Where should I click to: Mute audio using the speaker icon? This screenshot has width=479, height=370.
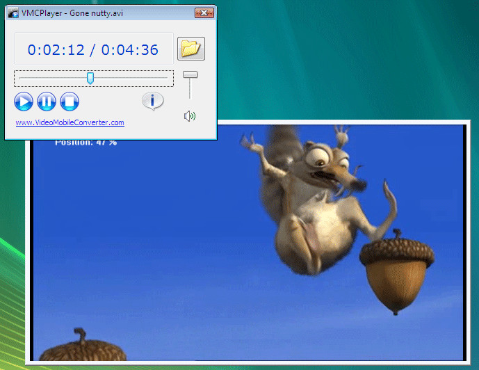(x=190, y=116)
